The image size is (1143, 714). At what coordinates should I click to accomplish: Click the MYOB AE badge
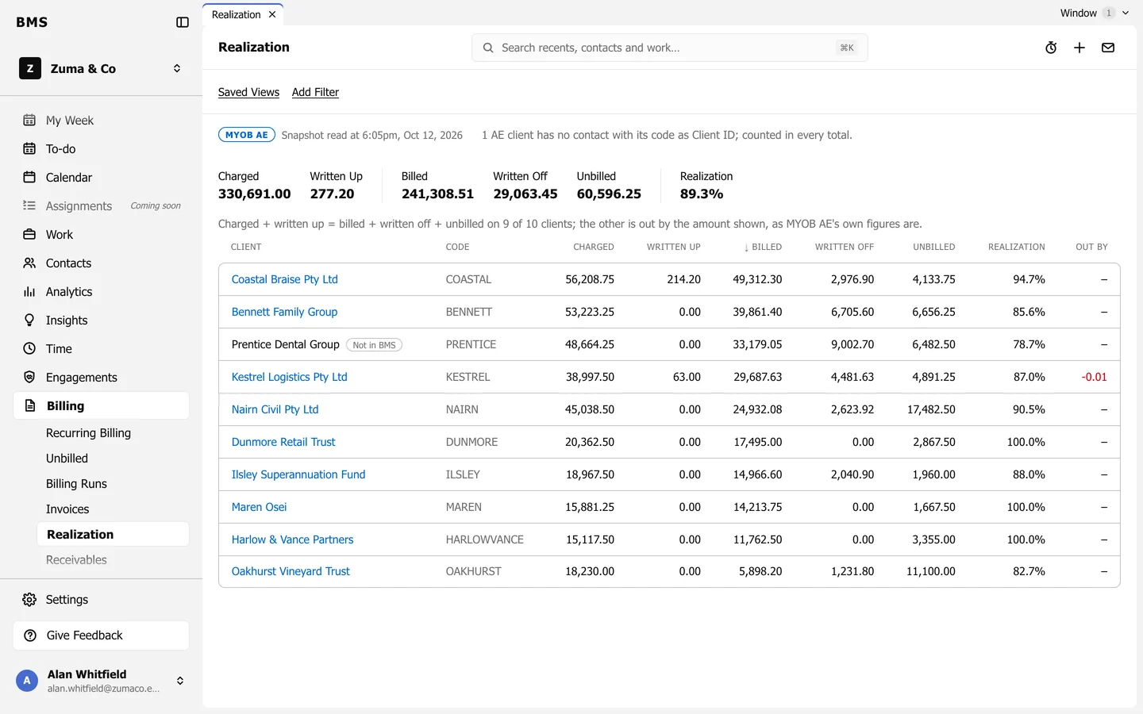coord(247,135)
